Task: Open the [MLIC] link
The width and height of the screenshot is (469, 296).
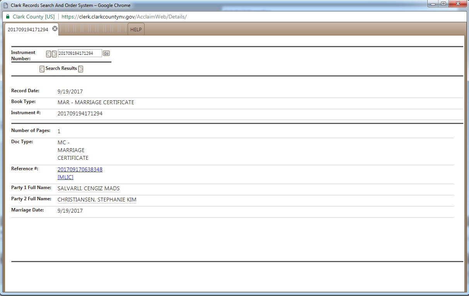Action: point(65,177)
